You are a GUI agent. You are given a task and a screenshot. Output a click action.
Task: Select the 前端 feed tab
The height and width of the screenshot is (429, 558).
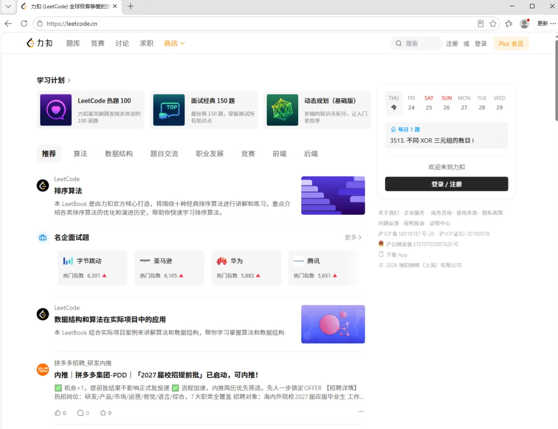(x=280, y=154)
